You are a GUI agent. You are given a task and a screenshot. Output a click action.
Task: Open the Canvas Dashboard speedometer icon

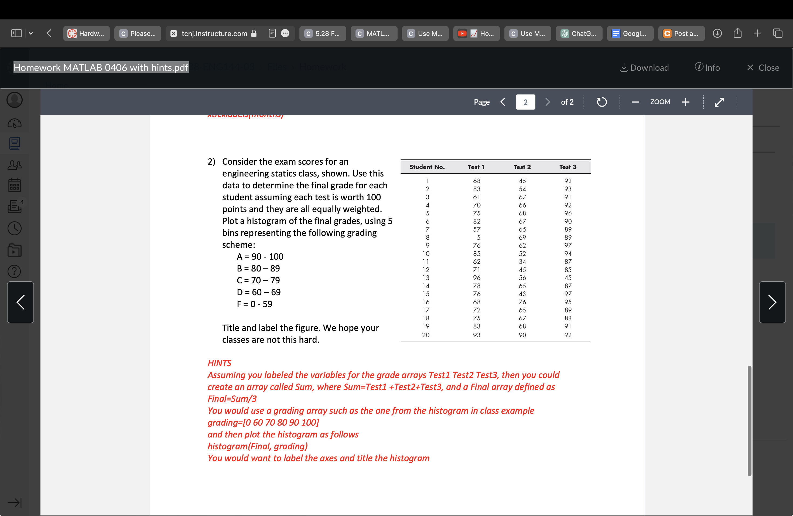click(x=14, y=123)
